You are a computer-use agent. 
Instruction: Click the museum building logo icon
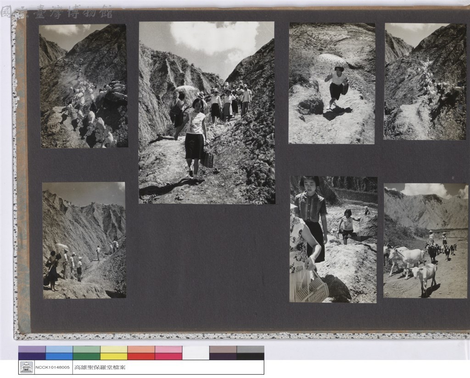[26, 367]
